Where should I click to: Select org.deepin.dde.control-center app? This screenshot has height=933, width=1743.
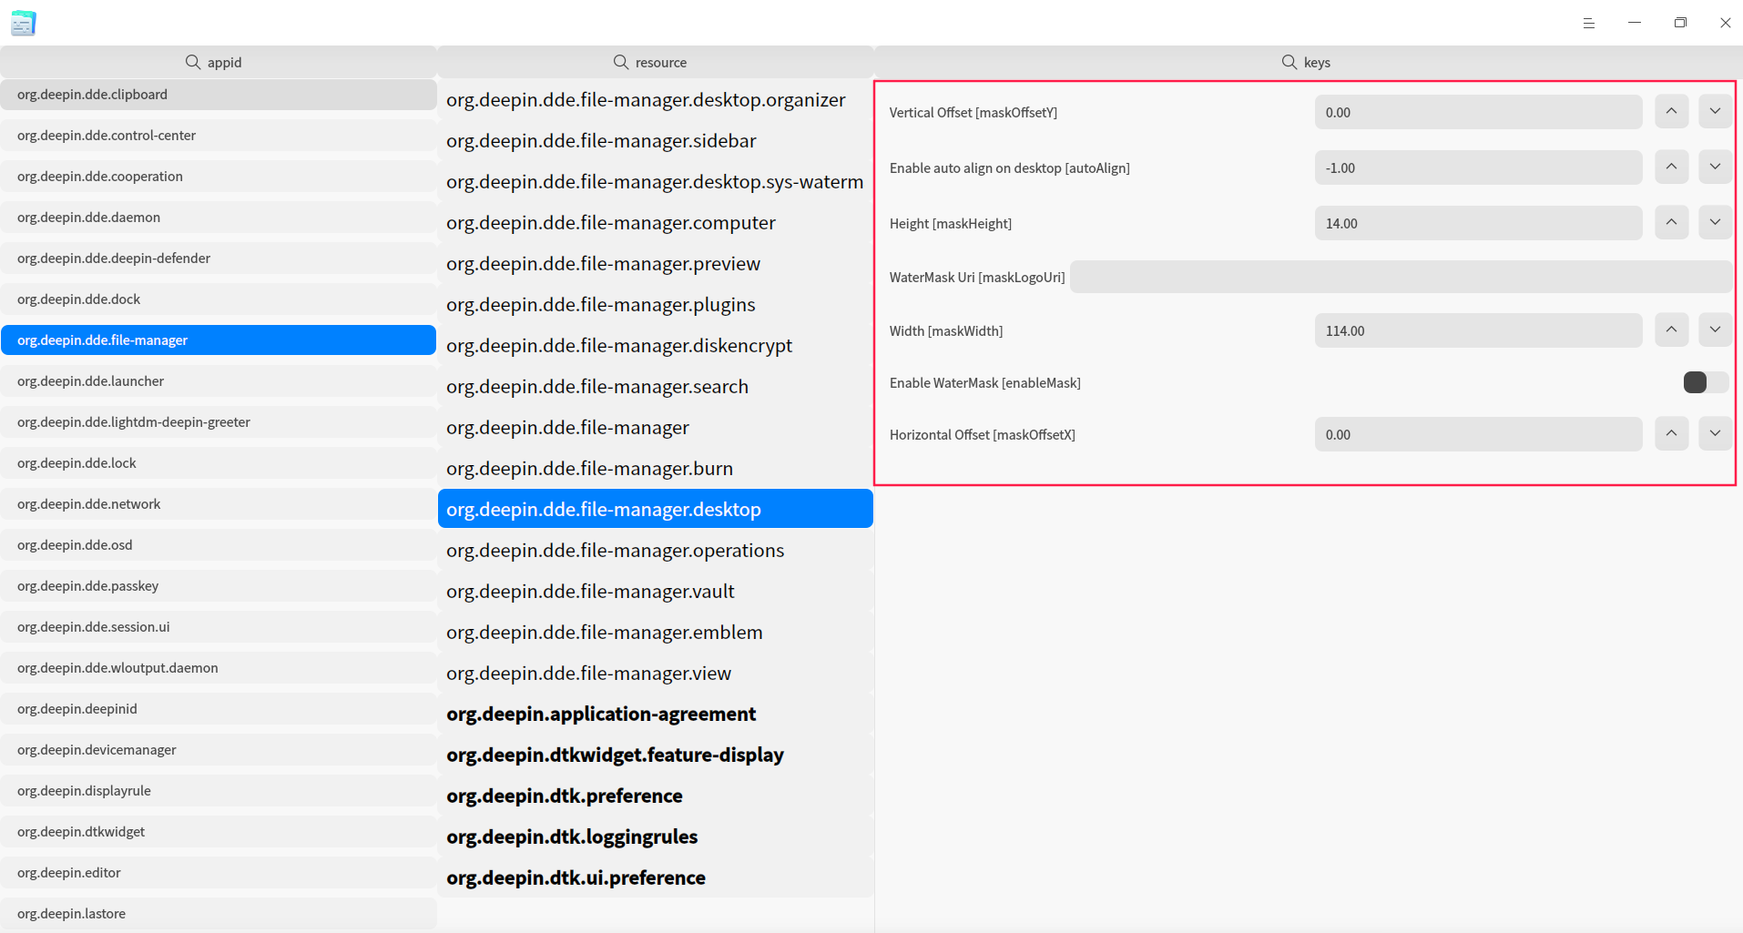[219, 136]
